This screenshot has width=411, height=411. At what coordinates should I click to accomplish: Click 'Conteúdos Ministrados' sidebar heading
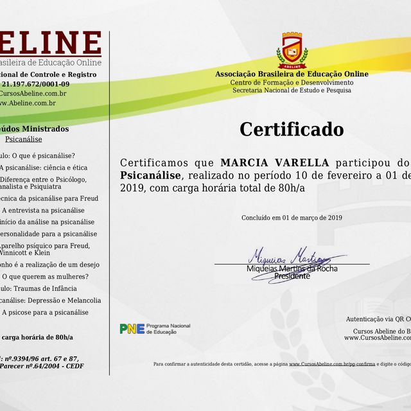pos(34,129)
